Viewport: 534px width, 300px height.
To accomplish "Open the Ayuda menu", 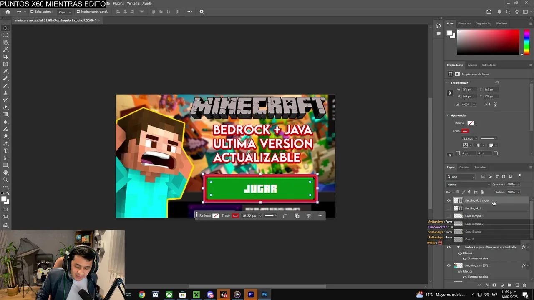I will click(x=147, y=3).
